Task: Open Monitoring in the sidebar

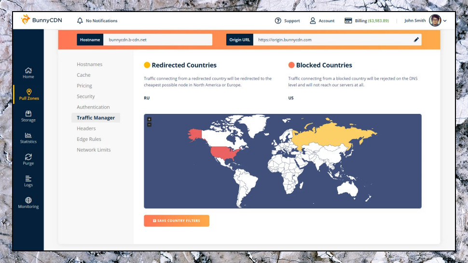Action: pos(28,203)
